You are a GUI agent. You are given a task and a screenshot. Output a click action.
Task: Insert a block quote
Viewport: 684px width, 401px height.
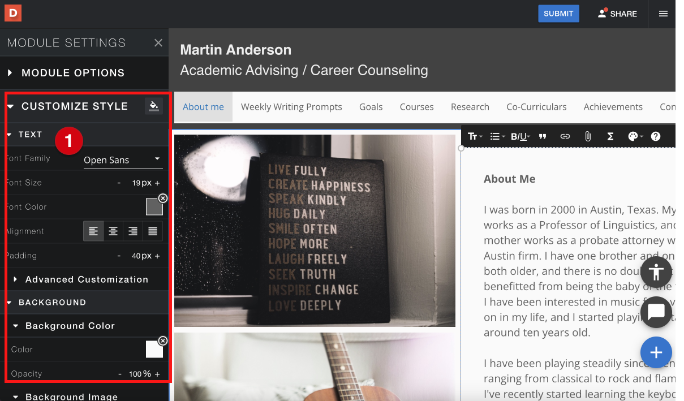[543, 136]
